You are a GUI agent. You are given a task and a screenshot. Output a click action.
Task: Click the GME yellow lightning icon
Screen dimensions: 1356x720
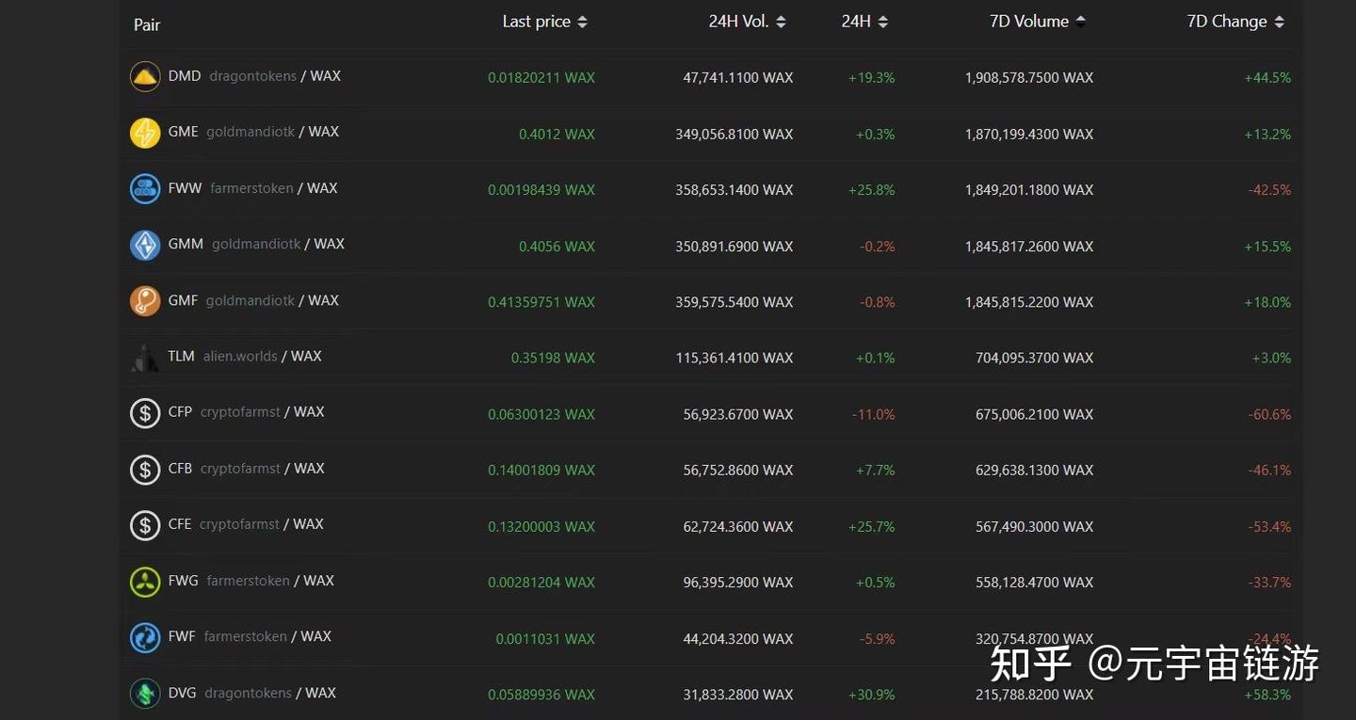(x=145, y=133)
